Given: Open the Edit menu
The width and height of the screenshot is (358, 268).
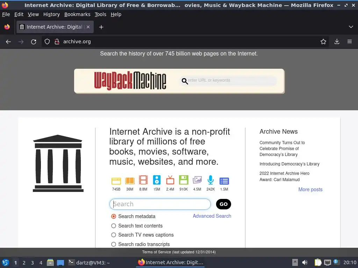Looking at the screenshot, I should tap(19, 14).
